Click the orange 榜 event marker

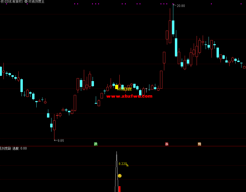point(199,144)
